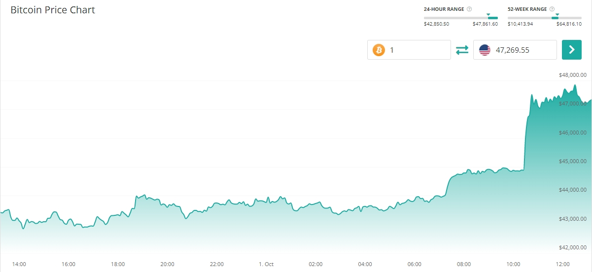Image resolution: width=592 pixels, height=272 pixels.
Task: Click the 24-HOUR RANGE label text
Action: coord(444,9)
